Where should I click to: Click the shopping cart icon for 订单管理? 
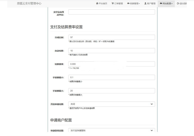pos(113,4)
